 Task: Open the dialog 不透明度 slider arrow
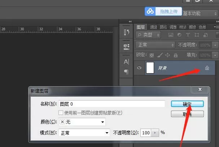pyautogui.click(x=155, y=133)
